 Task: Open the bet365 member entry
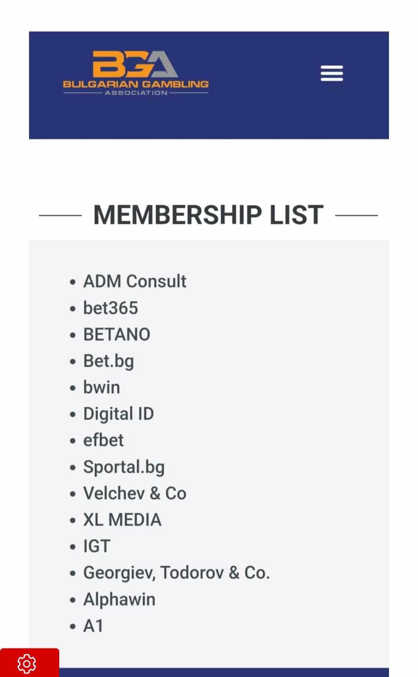pos(111,308)
